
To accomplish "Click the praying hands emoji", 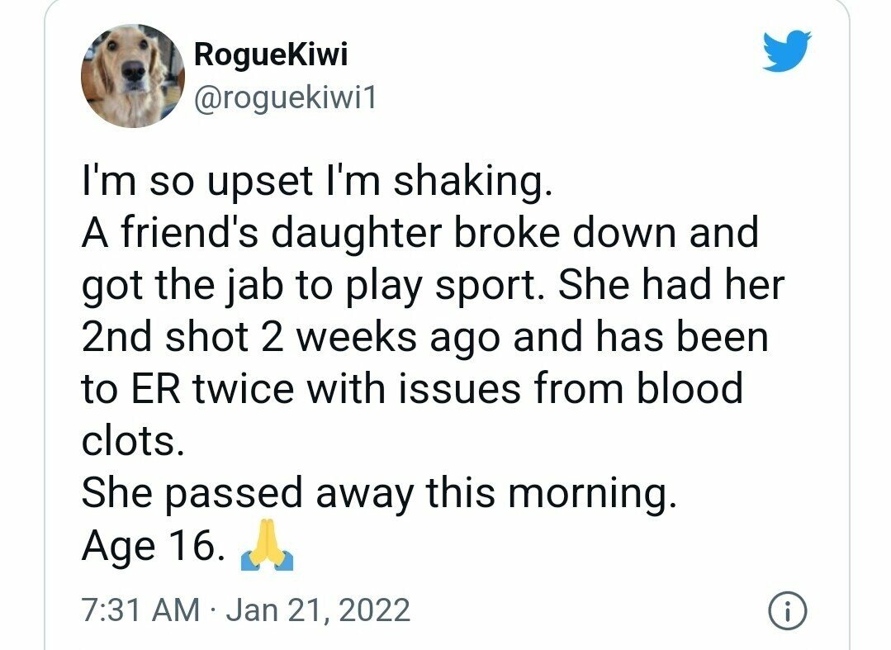I will [267, 544].
